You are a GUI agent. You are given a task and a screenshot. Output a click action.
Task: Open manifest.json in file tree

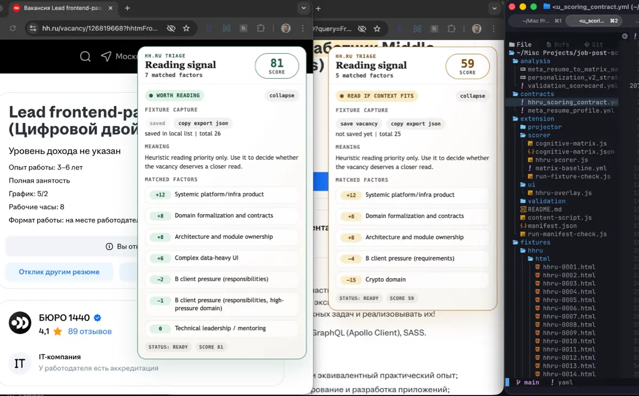pyautogui.click(x=548, y=225)
